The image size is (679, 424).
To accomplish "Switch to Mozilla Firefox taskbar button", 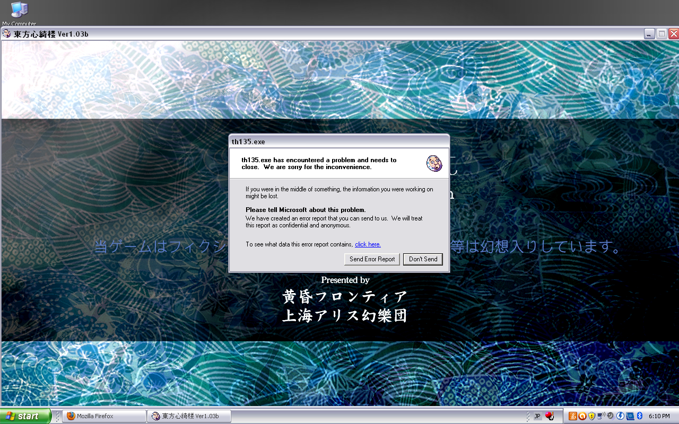I will click(104, 416).
